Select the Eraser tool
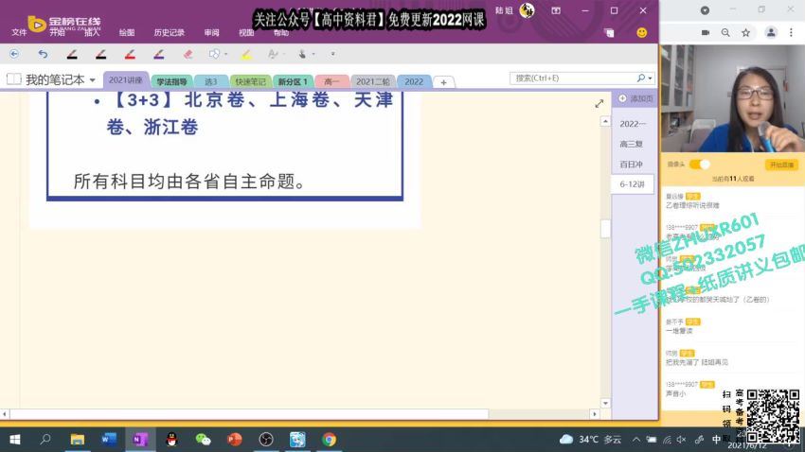 pos(188,54)
